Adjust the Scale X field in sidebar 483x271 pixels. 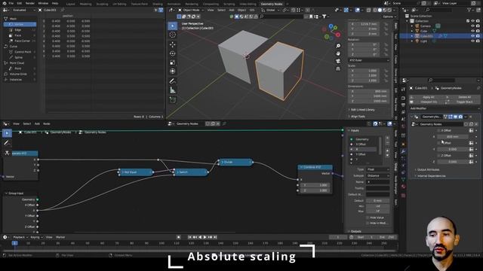tap(364, 71)
